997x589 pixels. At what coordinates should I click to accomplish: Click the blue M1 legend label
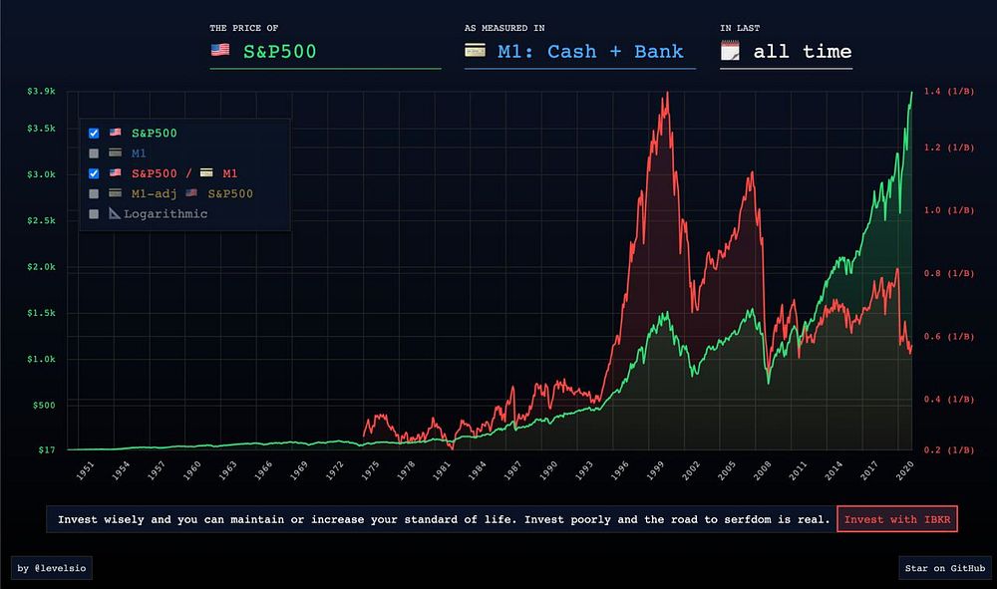click(139, 153)
